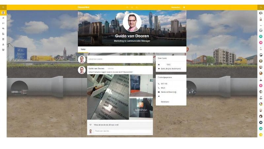264x149 pixels.
Task: Click Guido's round profile picture in header
Action: (132, 22)
